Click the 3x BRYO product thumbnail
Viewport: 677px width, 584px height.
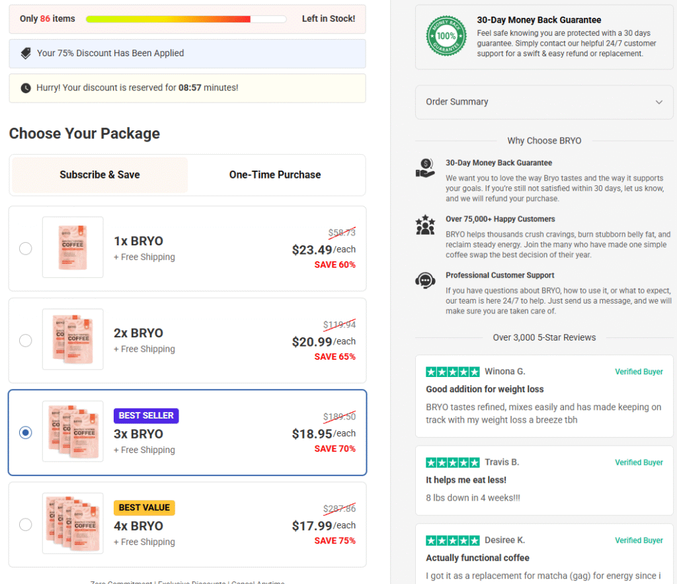(73, 431)
